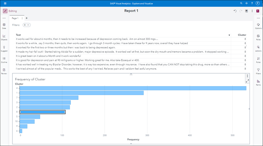Screen dimensions: 263x146
Task: Sort by the Text column header
Action: tap(18, 35)
